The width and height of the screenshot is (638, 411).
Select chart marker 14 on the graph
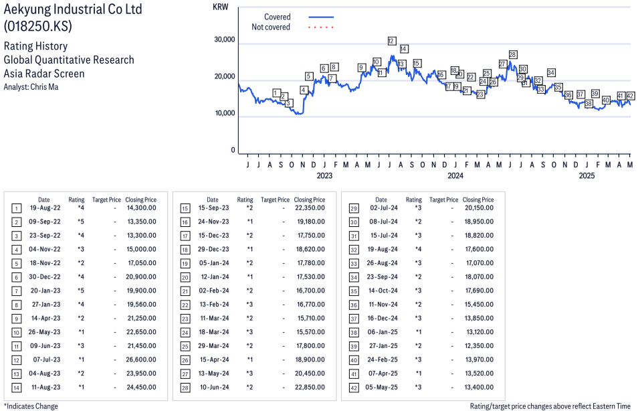404,48
